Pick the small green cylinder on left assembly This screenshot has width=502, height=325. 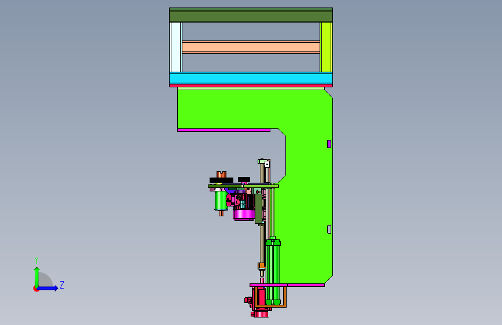221,201
